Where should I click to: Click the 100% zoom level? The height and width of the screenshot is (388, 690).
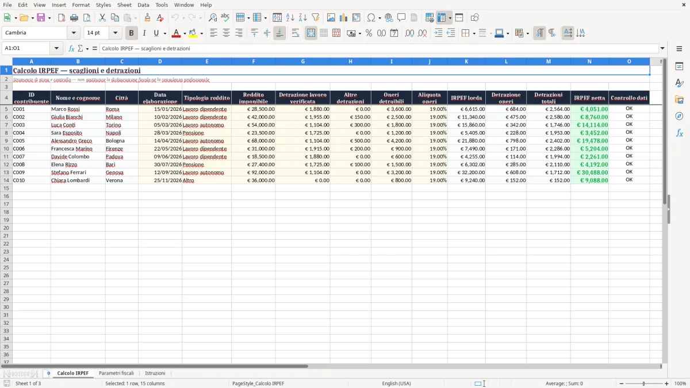tap(680, 383)
